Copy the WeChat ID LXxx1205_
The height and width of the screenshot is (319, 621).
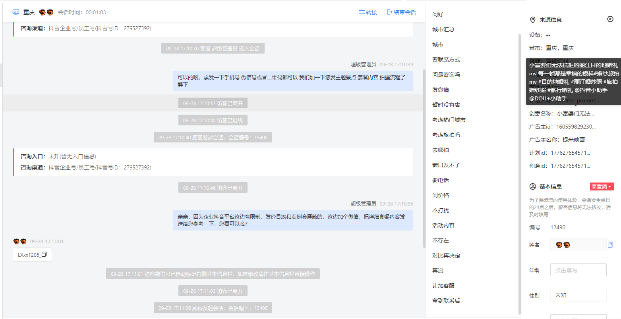pos(44,255)
